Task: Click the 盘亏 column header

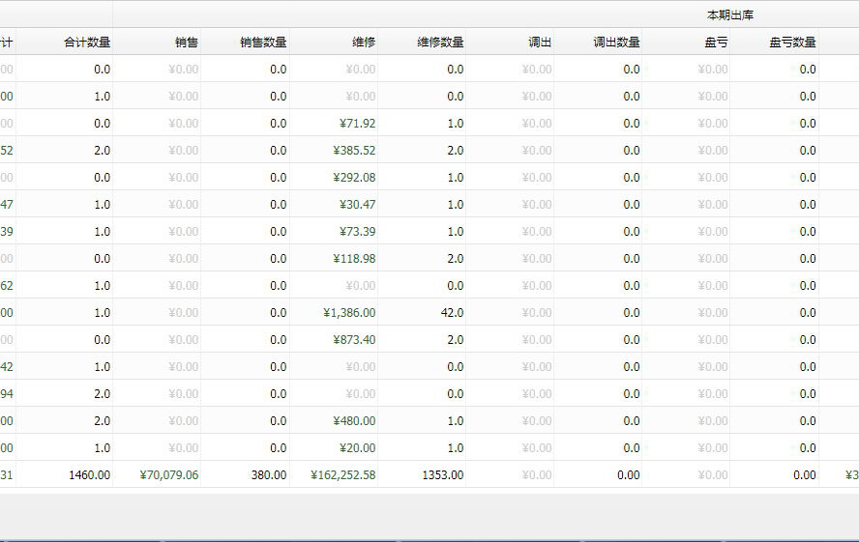Action: (717, 43)
